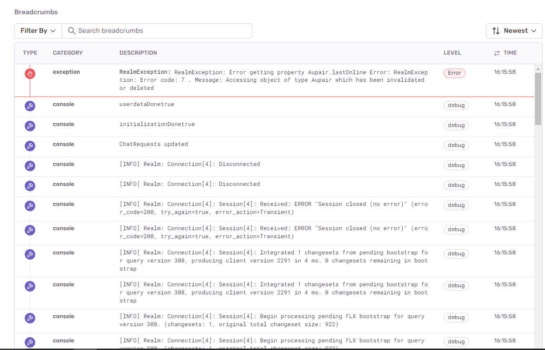Click the wrench icon on the Session closed breadcrumb
Image resolution: width=545 pixels, height=350 pixels.
click(x=30, y=206)
